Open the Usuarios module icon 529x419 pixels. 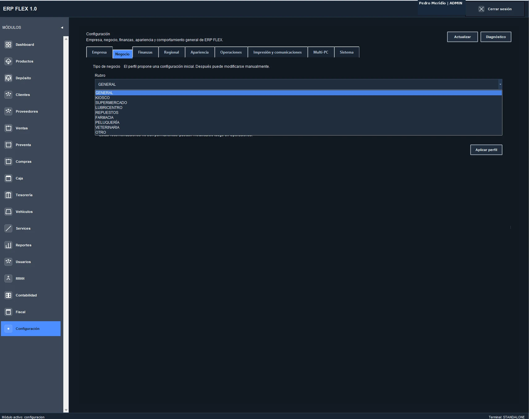pos(8,262)
